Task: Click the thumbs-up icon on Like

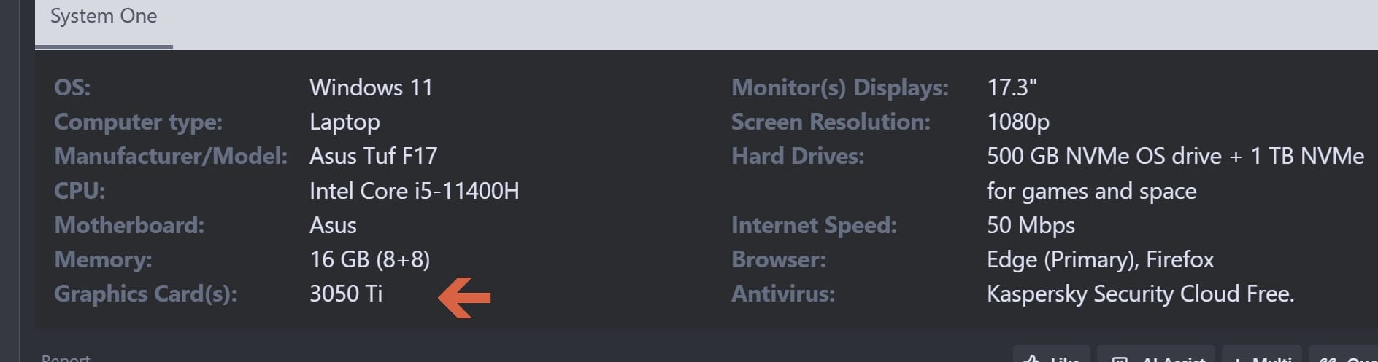Action: click(x=1032, y=359)
